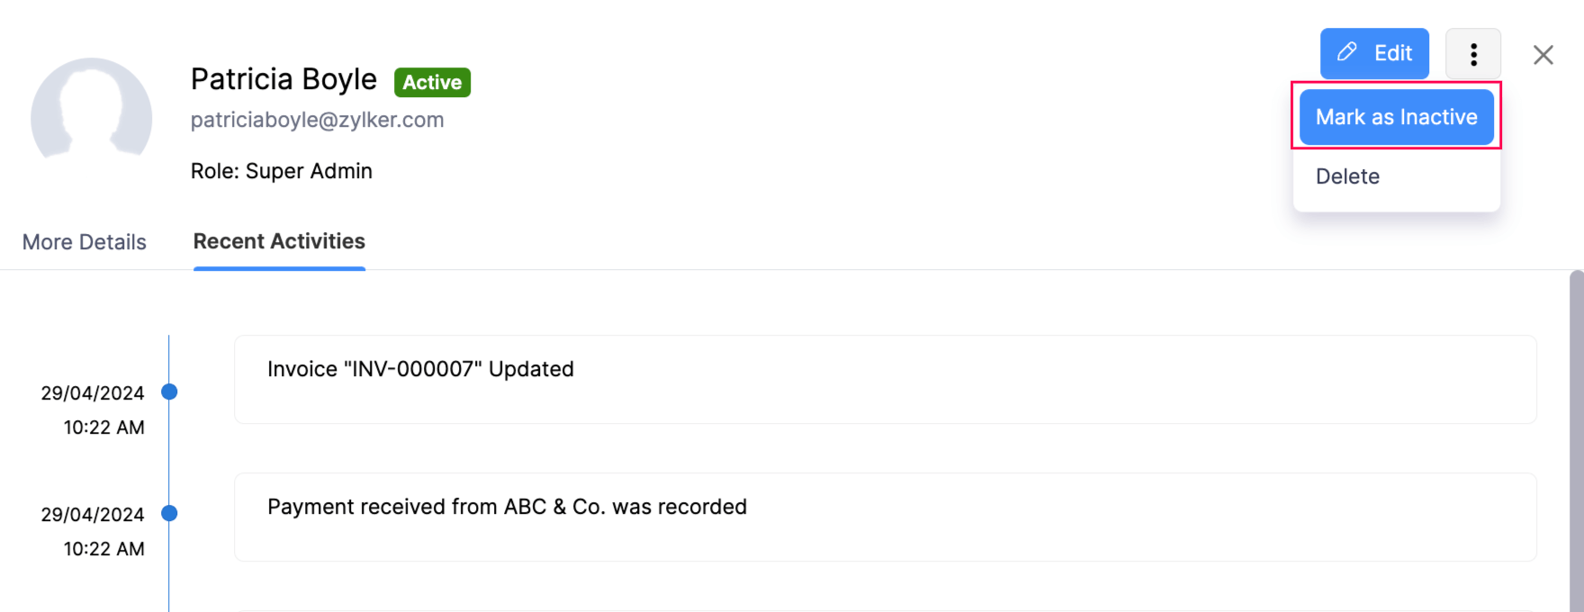This screenshot has width=1584, height=612.
Task: Close the user details panel
Action: pyautogui.click(x=1543, y=55)
